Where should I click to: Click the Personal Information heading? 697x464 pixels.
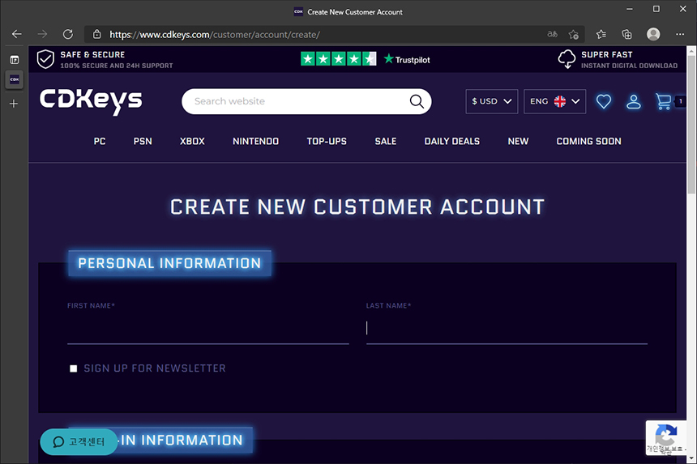pyautogui.click(x=169, y=263)
